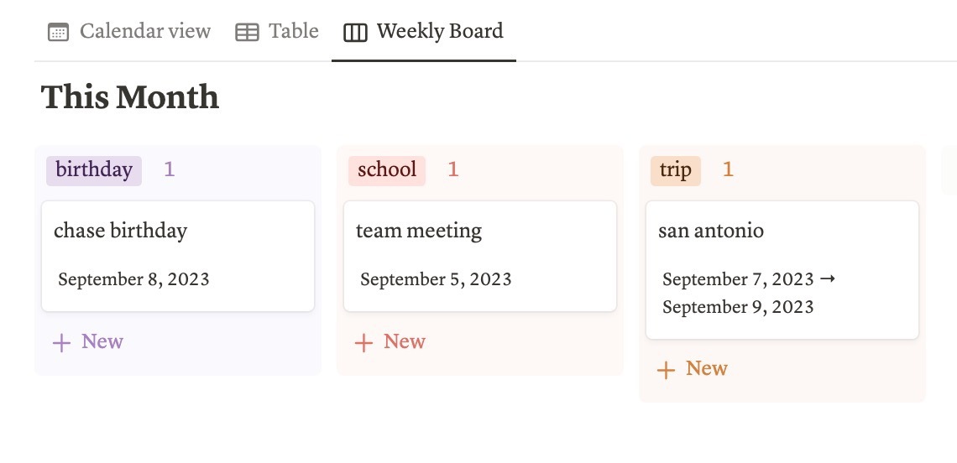The image size is (957, 463).
Task: Click the This Month heading
Action: tap(130, 97)
